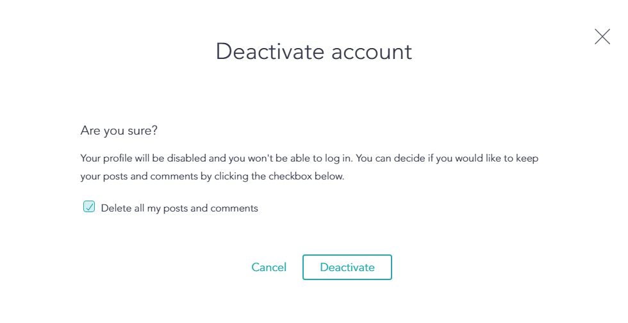Screen dimensions: 628x323
Task: Exit the deactivation prompt via the X
Action: [602, 37]
